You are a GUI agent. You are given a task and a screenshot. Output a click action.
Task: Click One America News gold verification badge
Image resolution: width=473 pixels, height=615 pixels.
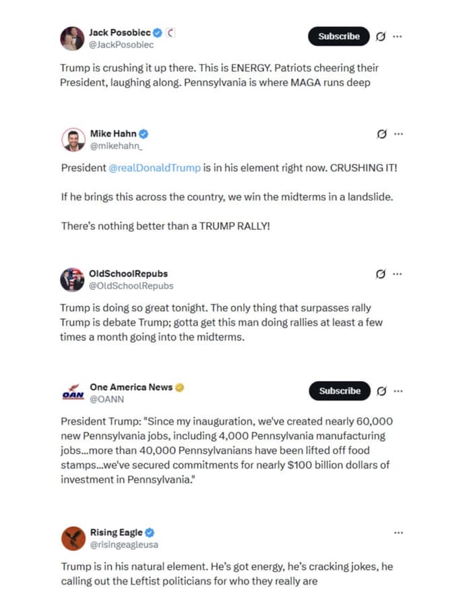coord(179,387)
